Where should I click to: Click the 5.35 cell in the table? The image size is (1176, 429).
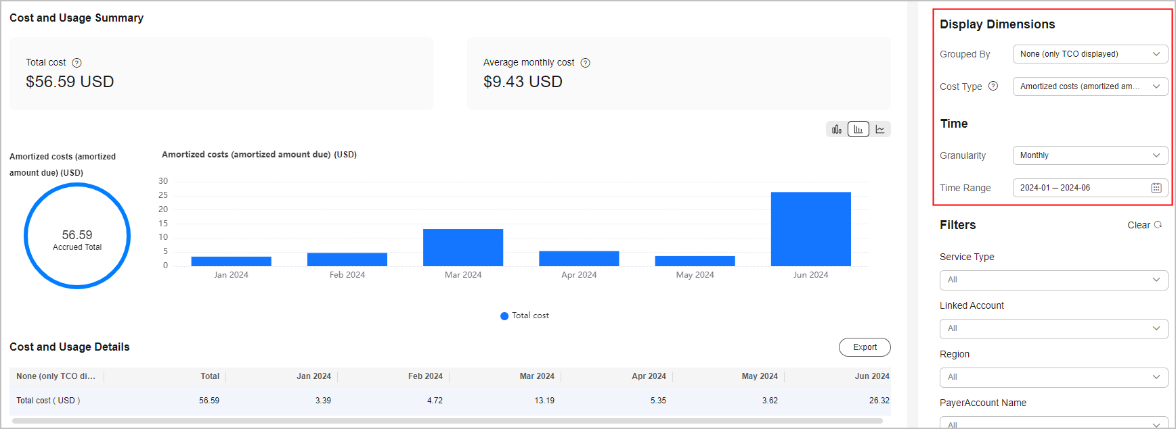(658, 401)
